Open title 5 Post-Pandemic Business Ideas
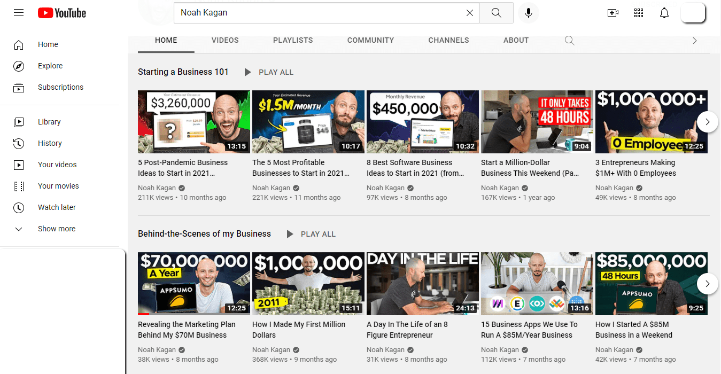The width and height of the screenshot is (721, 374). [183, 168]
